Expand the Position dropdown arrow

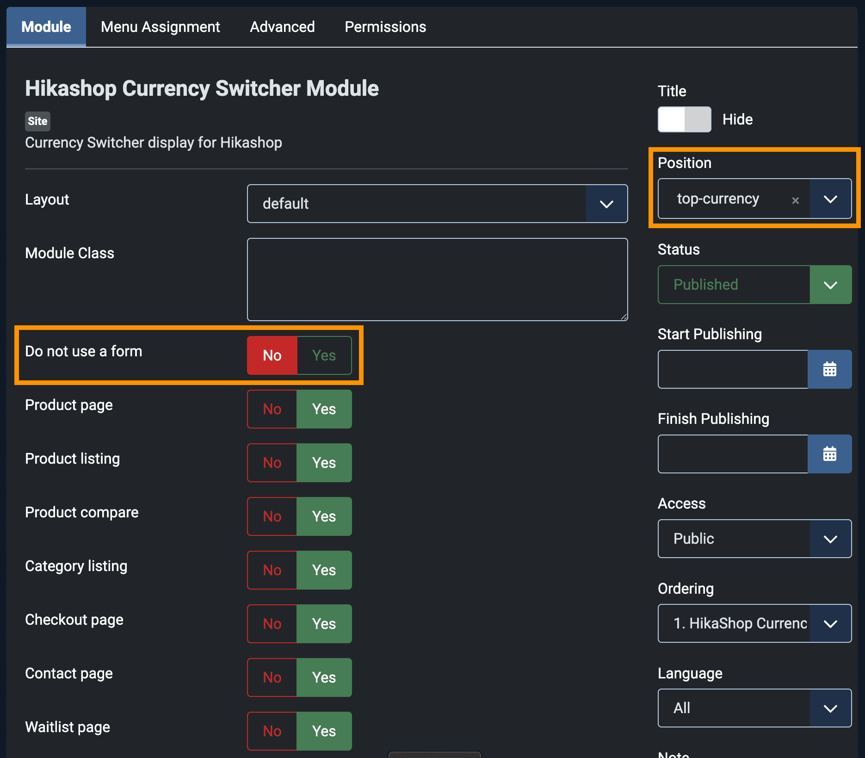(x=830, y=199)
